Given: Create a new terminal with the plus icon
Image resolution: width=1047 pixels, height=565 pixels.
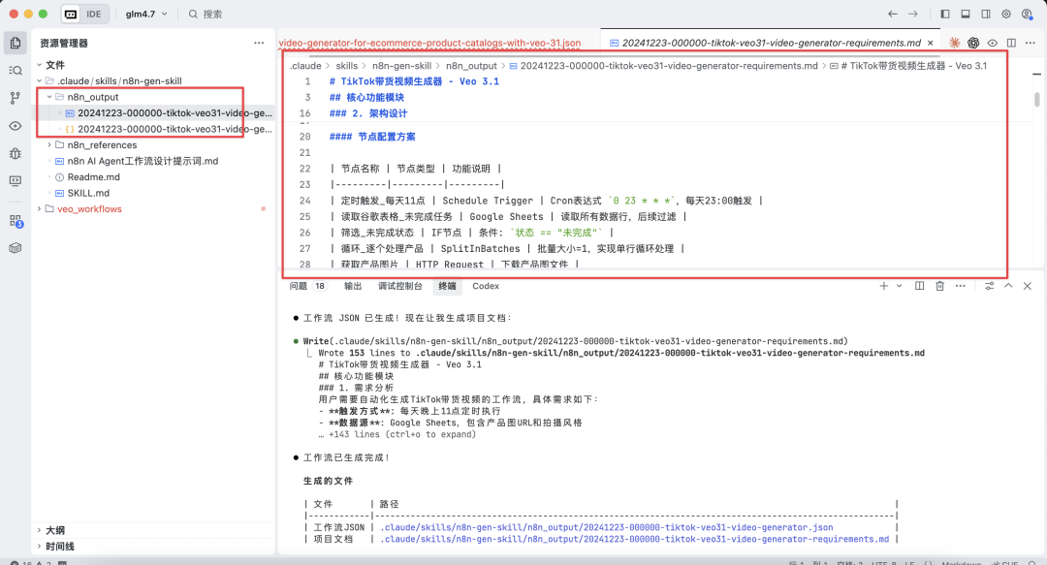Looking at the screenshot, I should click(x=883, y=286).
